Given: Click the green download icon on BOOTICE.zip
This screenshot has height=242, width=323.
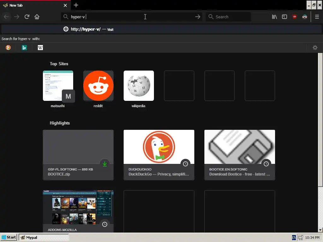Looking at the screenshot, I should point(105,164).
